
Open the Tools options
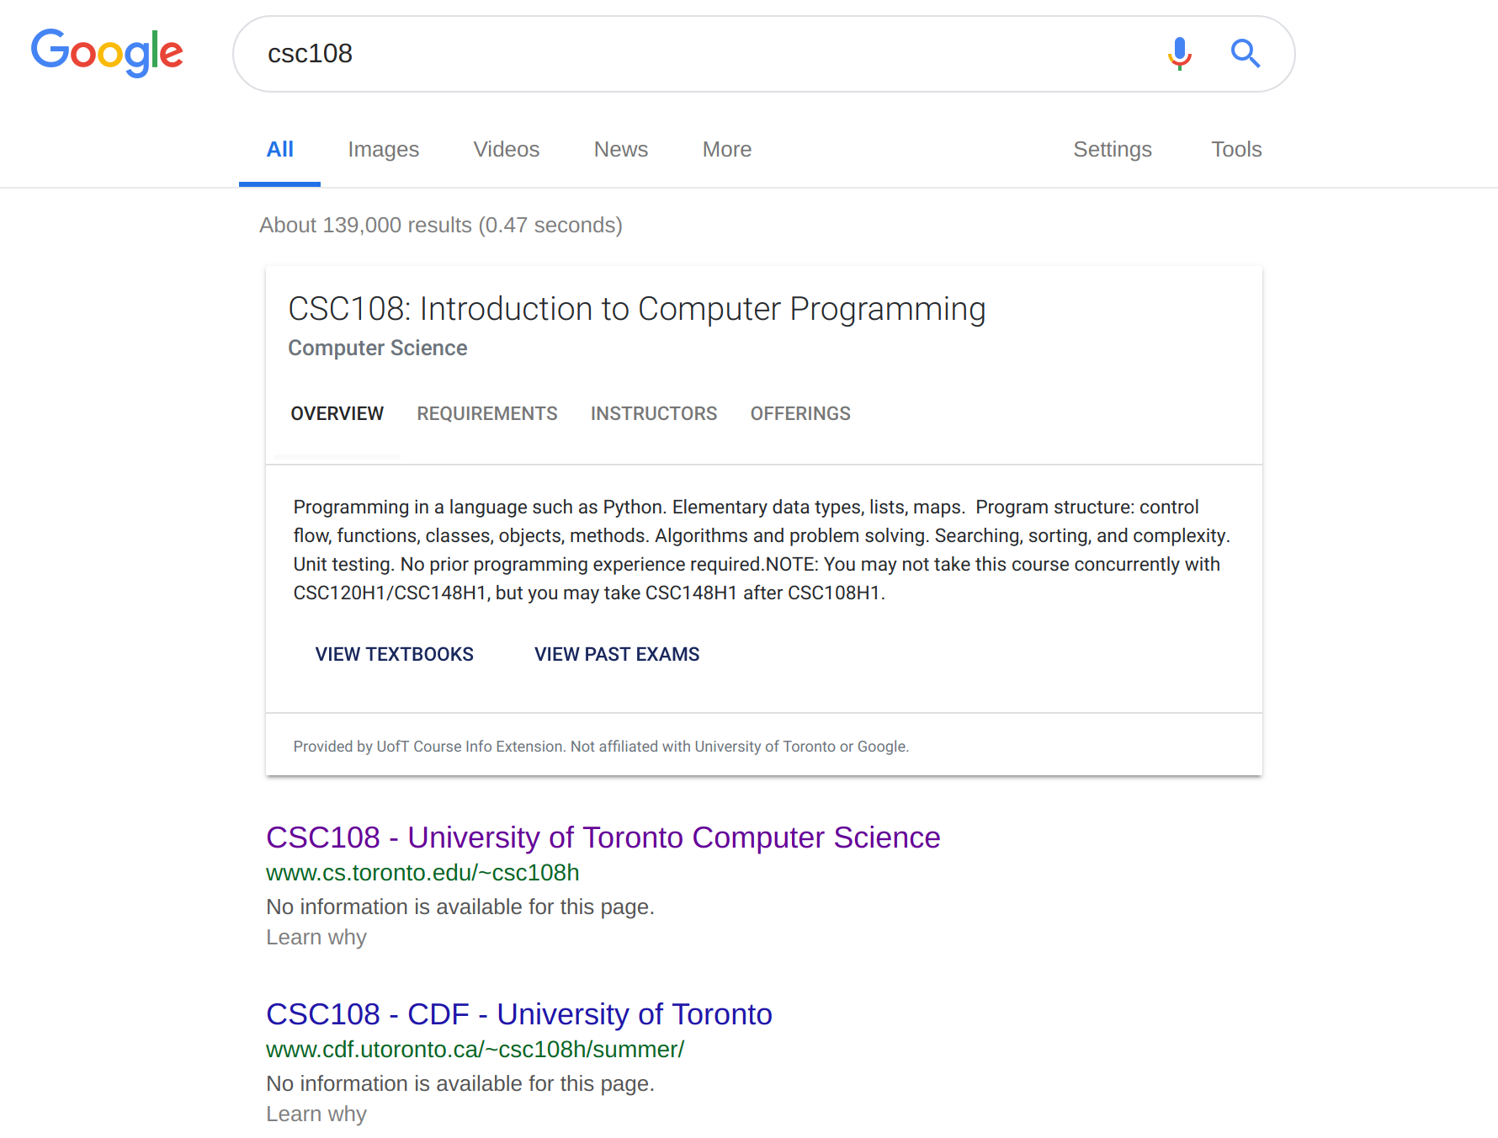1236,150
